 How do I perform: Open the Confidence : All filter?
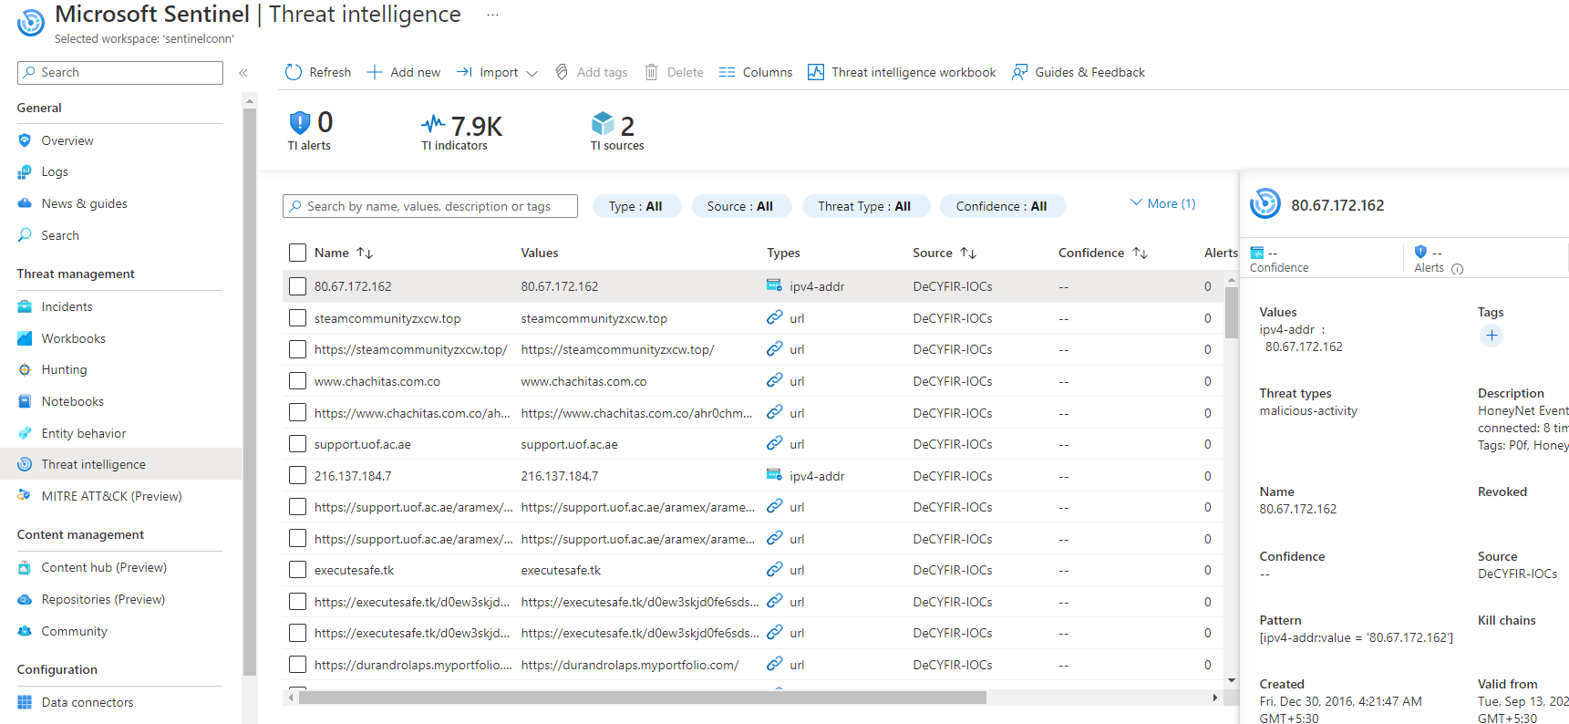(1002, 206)
